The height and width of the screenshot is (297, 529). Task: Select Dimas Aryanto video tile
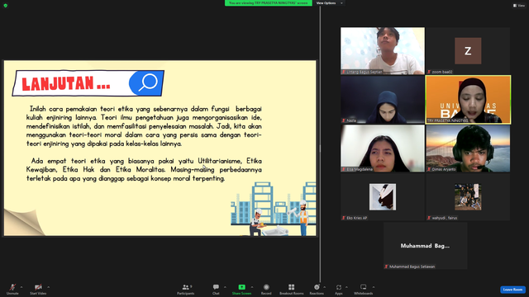coord(468,148)
